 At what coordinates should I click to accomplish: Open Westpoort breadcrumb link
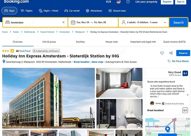pyautogui.click(x=80, y=32)
